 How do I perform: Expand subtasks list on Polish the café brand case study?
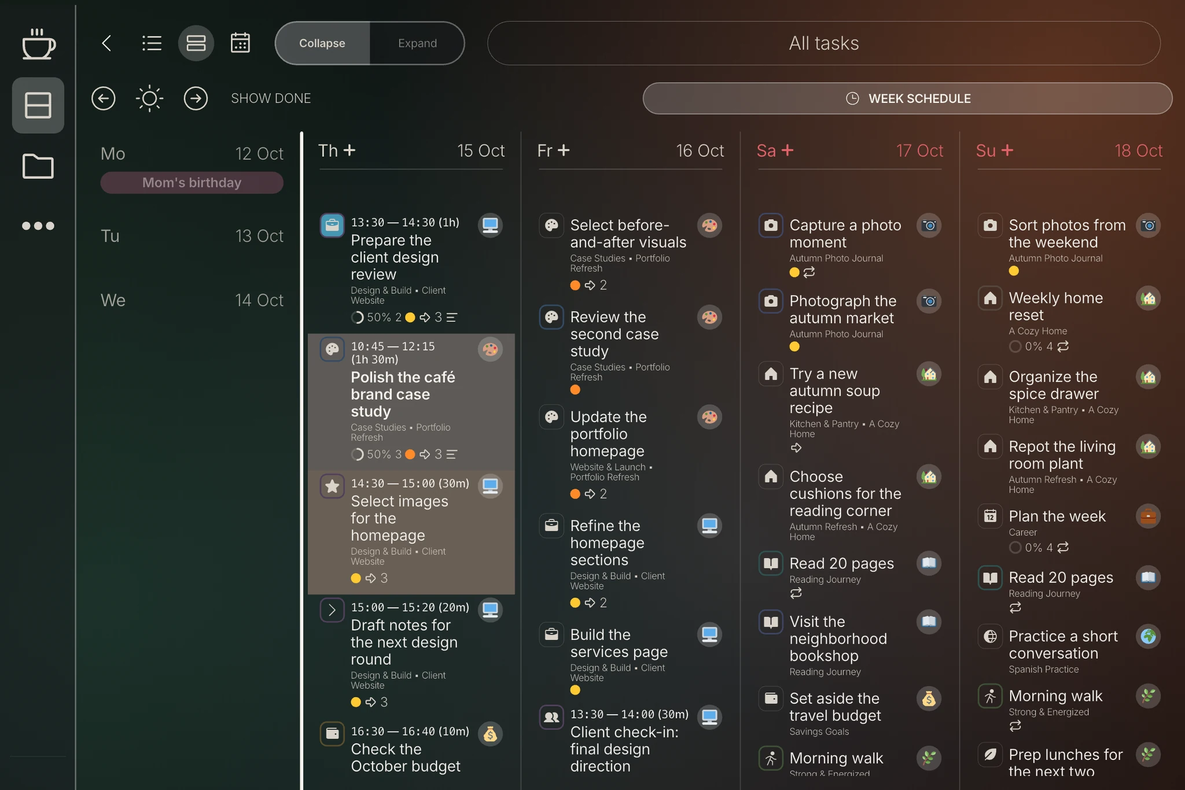point(452,455)
